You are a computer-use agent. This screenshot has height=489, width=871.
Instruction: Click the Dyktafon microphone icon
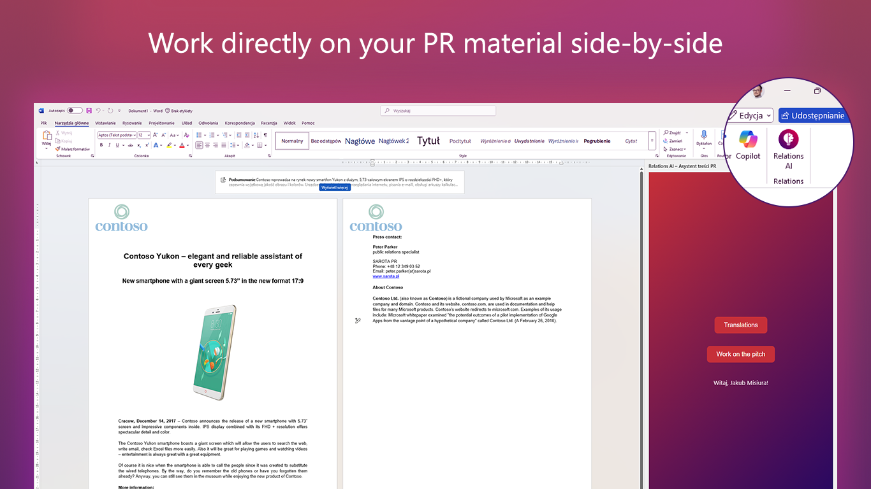tap(704, 135)
